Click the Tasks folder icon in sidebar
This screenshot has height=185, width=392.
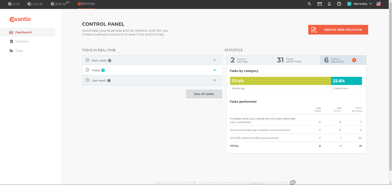coord(11,51)
